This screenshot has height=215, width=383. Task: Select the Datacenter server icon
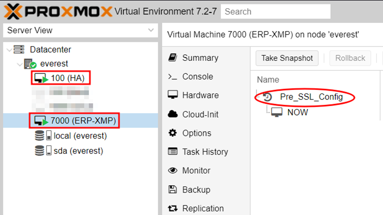pos(19,49)
